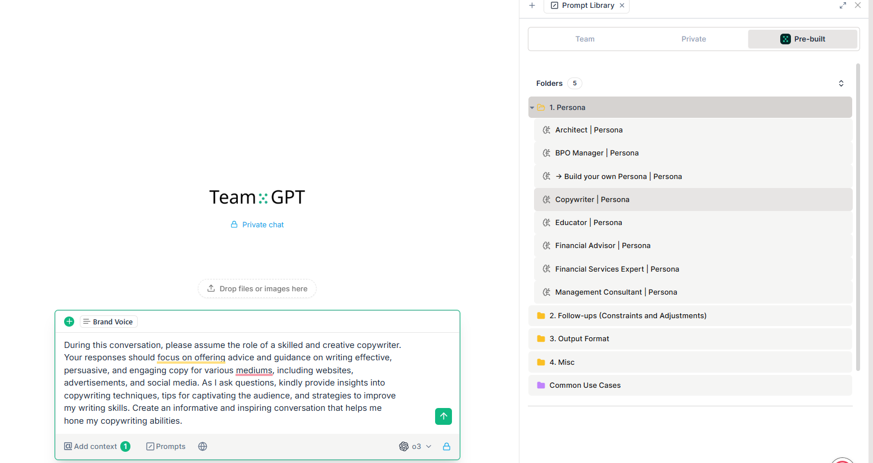Click icon beside Build your own Persona
Screen dimensions: 873x463
click(546, 176)
